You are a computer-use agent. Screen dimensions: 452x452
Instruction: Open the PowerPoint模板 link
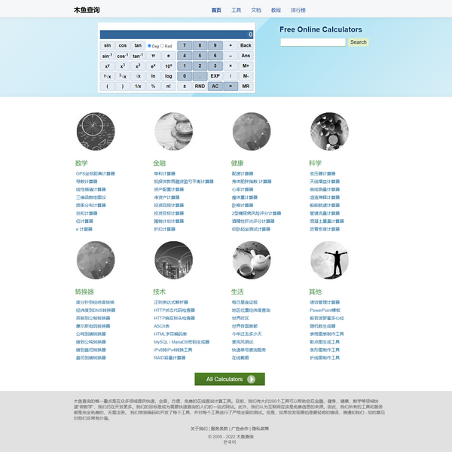pyautogui.click(x=325, y=310)
